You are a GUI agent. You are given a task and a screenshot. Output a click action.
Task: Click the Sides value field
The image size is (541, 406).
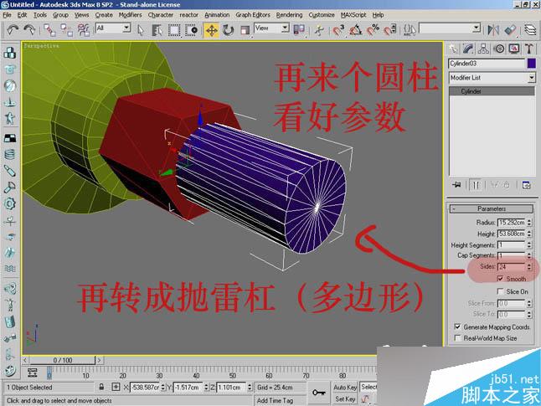point(512,267)
